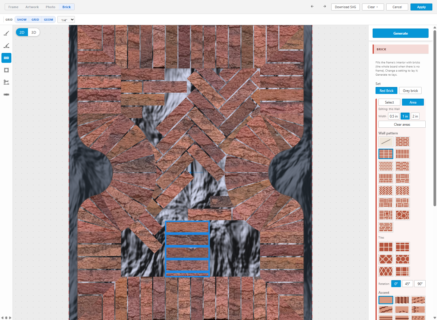Select the first Accent brick swatch
The image size is (437, 320).
pos(386,300)
